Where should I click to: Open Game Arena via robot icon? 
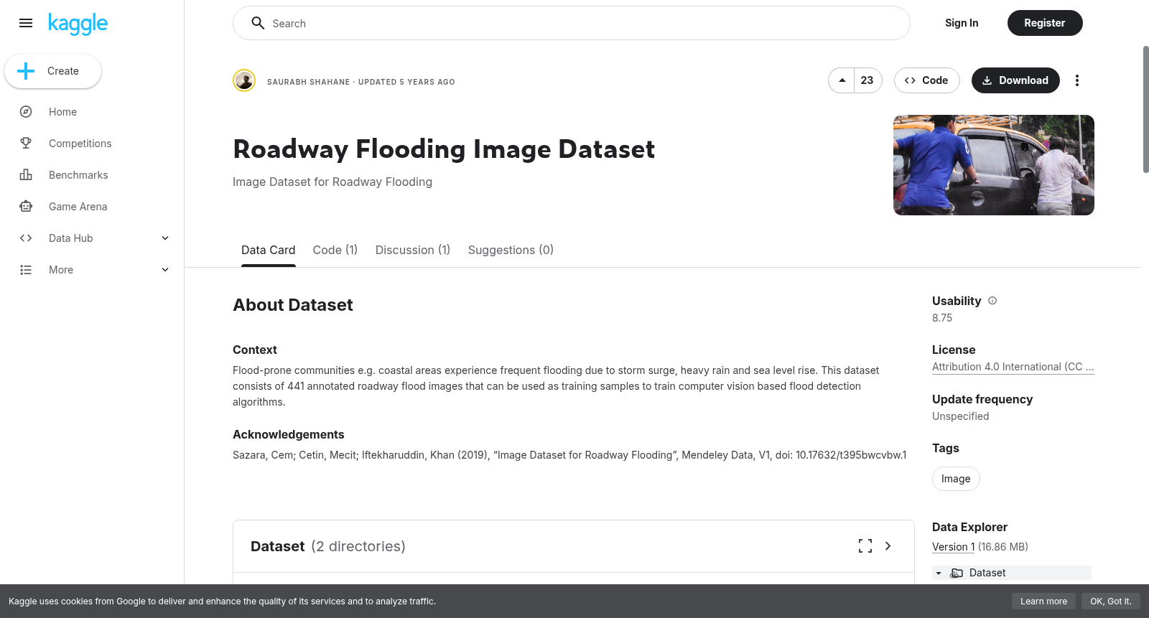click(x=26, y=207)
